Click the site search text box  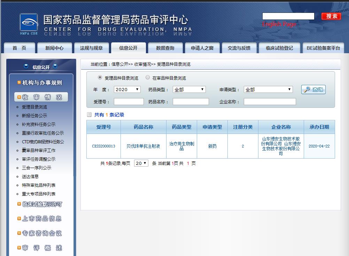288,16
